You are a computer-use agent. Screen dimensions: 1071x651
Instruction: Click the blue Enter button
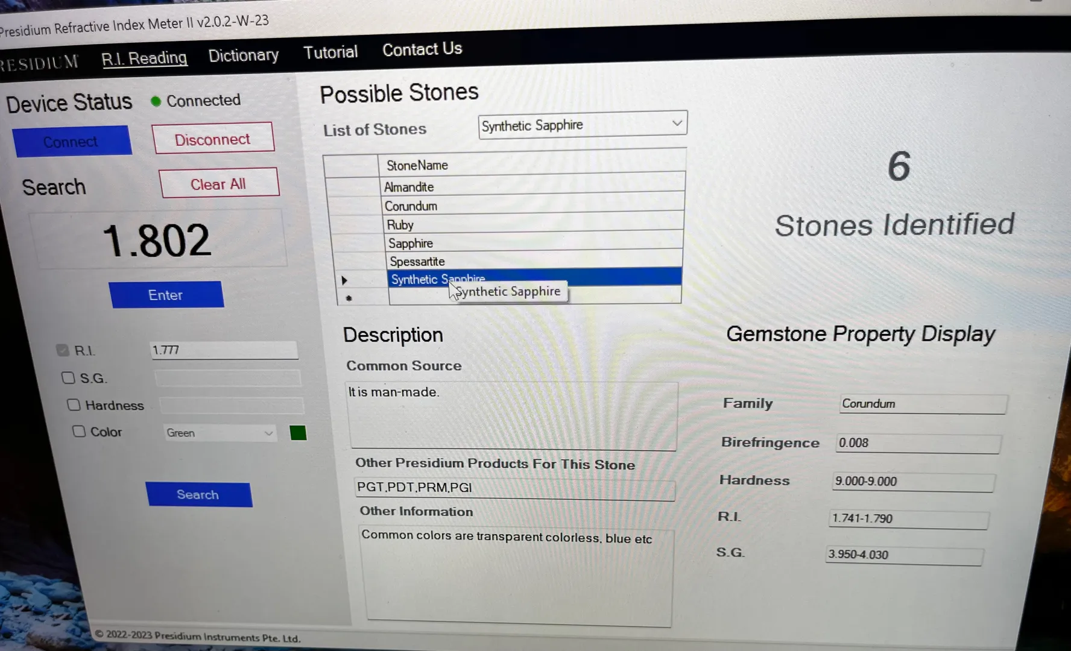coord(166,295)
